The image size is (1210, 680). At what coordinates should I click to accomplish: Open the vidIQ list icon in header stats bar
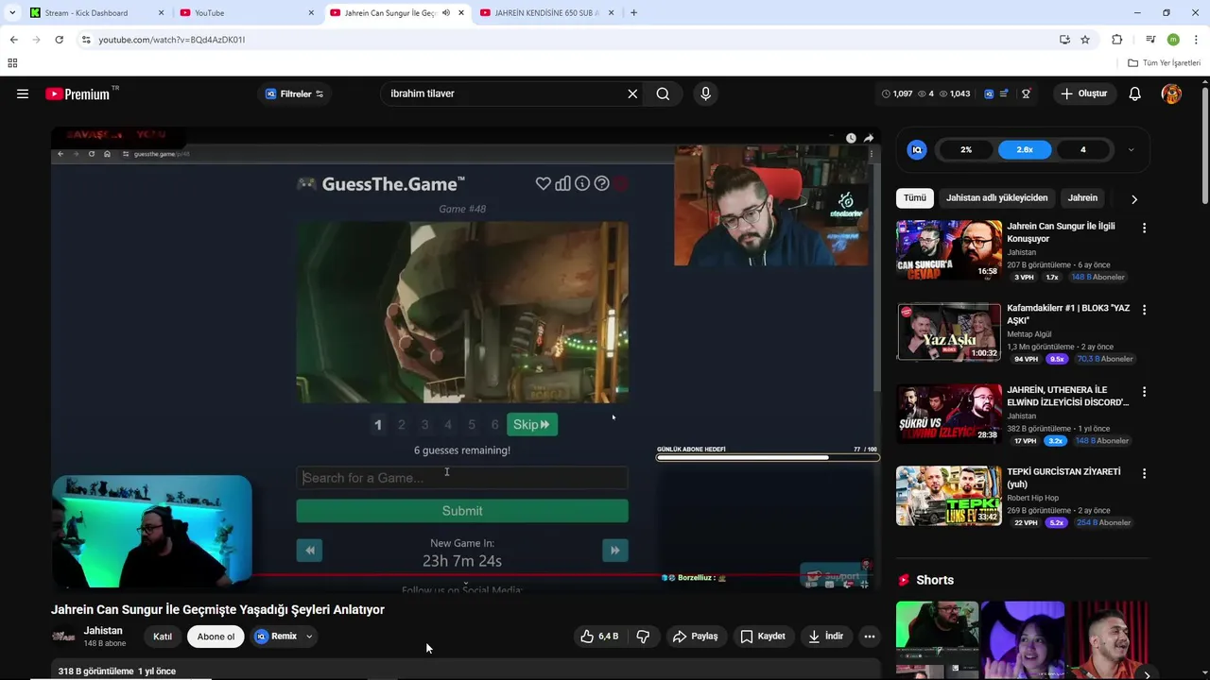coord(1004,93)
